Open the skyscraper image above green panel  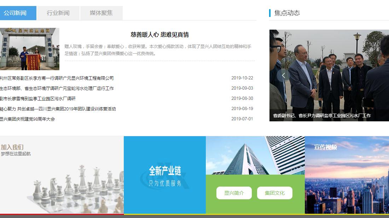point(255,156)
